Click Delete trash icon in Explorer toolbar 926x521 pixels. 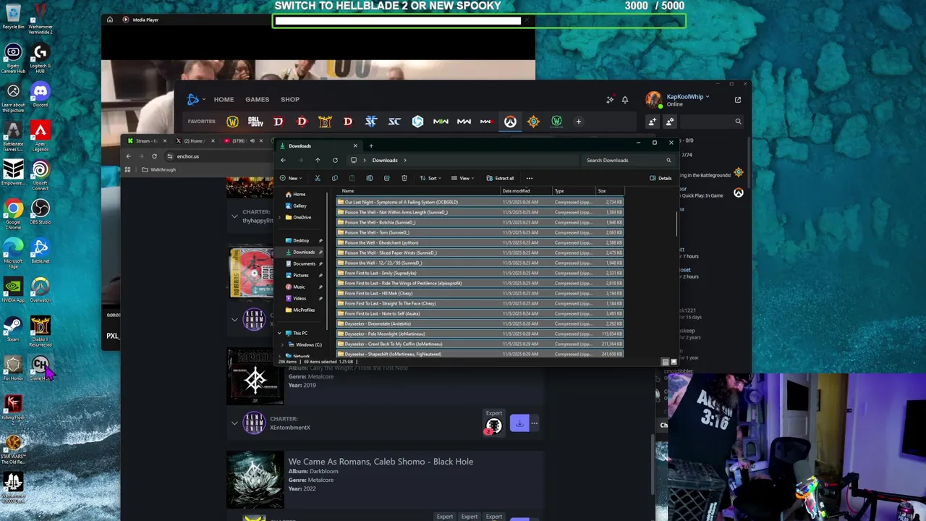point(404,178)
